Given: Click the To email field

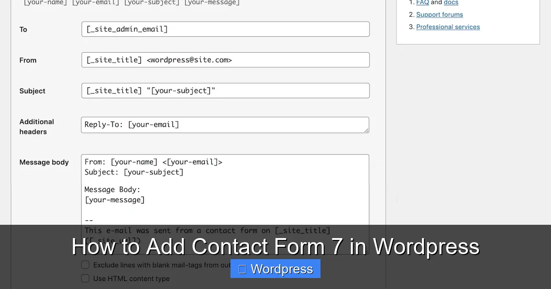Looking at the screenshot, I should pos(225,29).
